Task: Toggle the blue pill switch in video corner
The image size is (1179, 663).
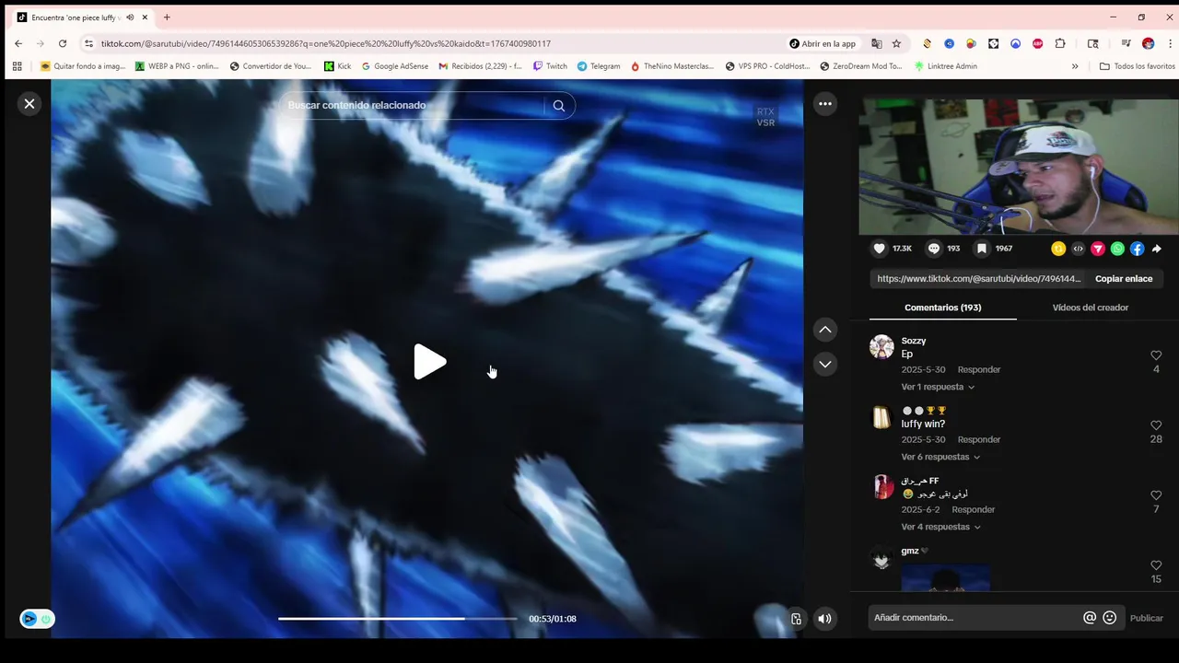Action: 37,619
